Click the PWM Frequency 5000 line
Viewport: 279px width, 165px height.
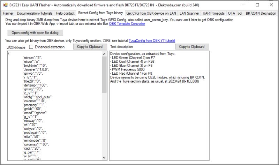point(127,69)
